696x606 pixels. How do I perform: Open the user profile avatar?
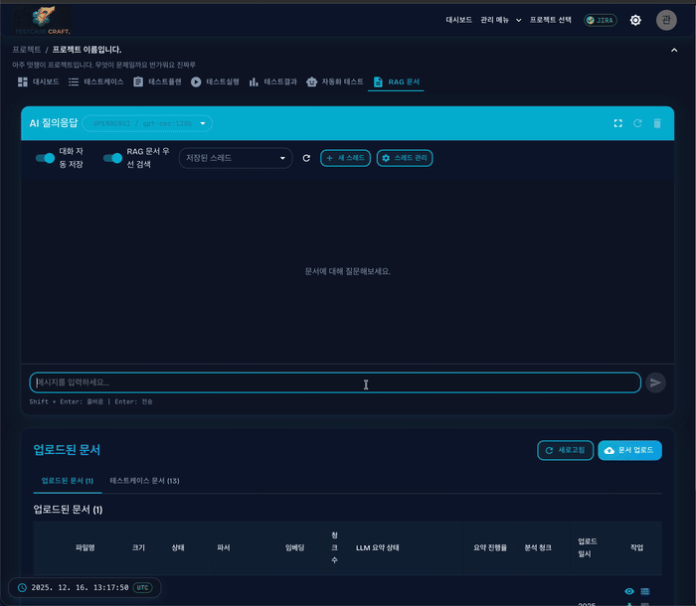pos(666,20)
